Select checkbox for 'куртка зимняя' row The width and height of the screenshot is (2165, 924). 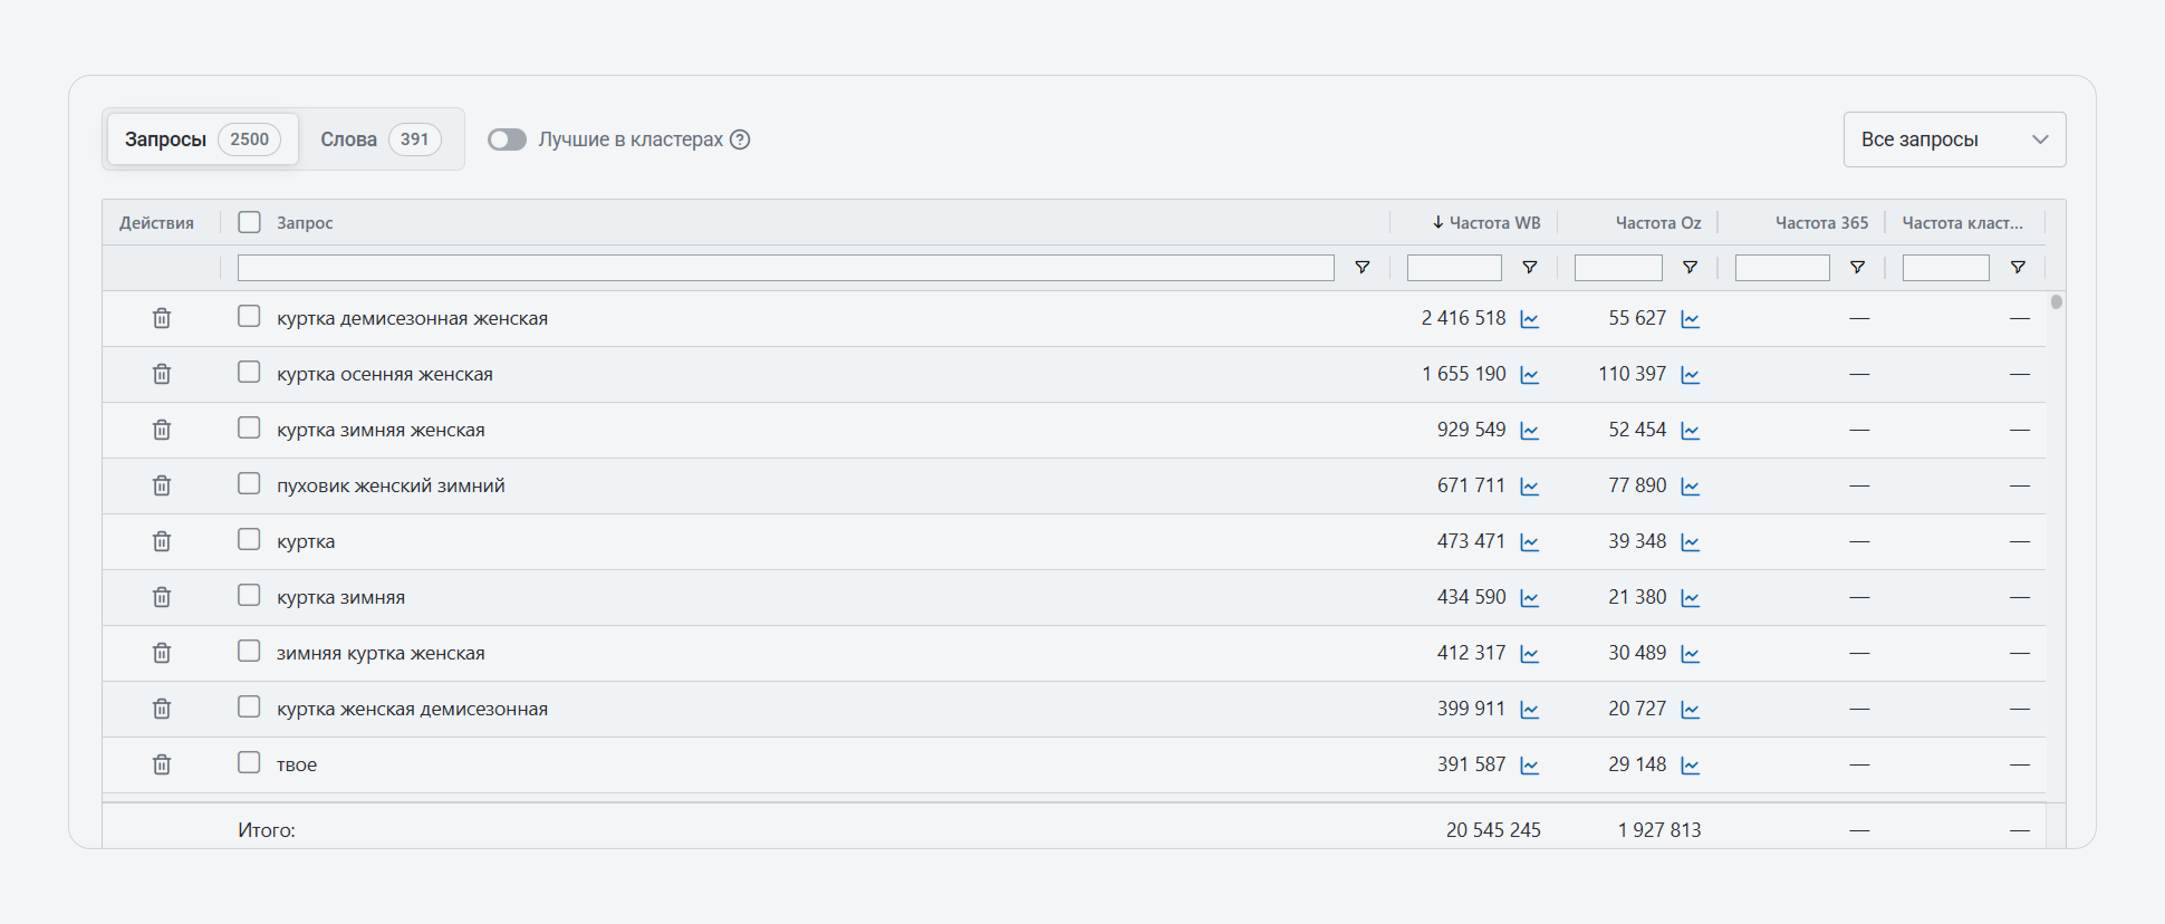(249, 595)
